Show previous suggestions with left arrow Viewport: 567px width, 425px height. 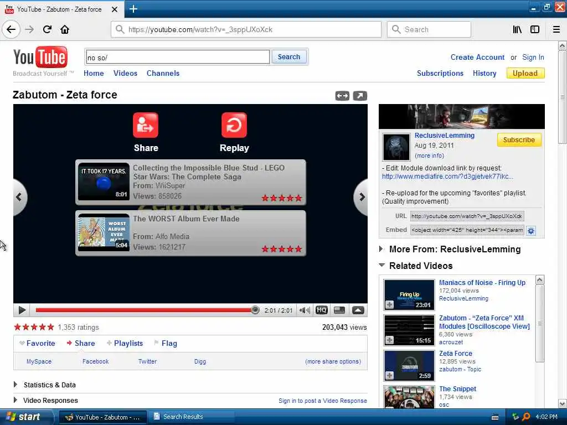click(x=19, y=197)
